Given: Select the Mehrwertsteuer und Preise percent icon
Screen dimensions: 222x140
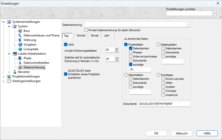Looking at the screenshot, I should (x=20, y=35).
